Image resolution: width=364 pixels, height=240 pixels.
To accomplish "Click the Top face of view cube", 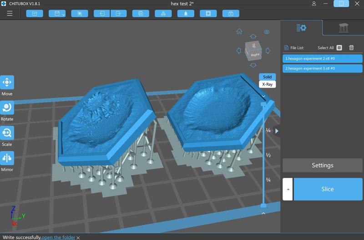I will [253, 45].
